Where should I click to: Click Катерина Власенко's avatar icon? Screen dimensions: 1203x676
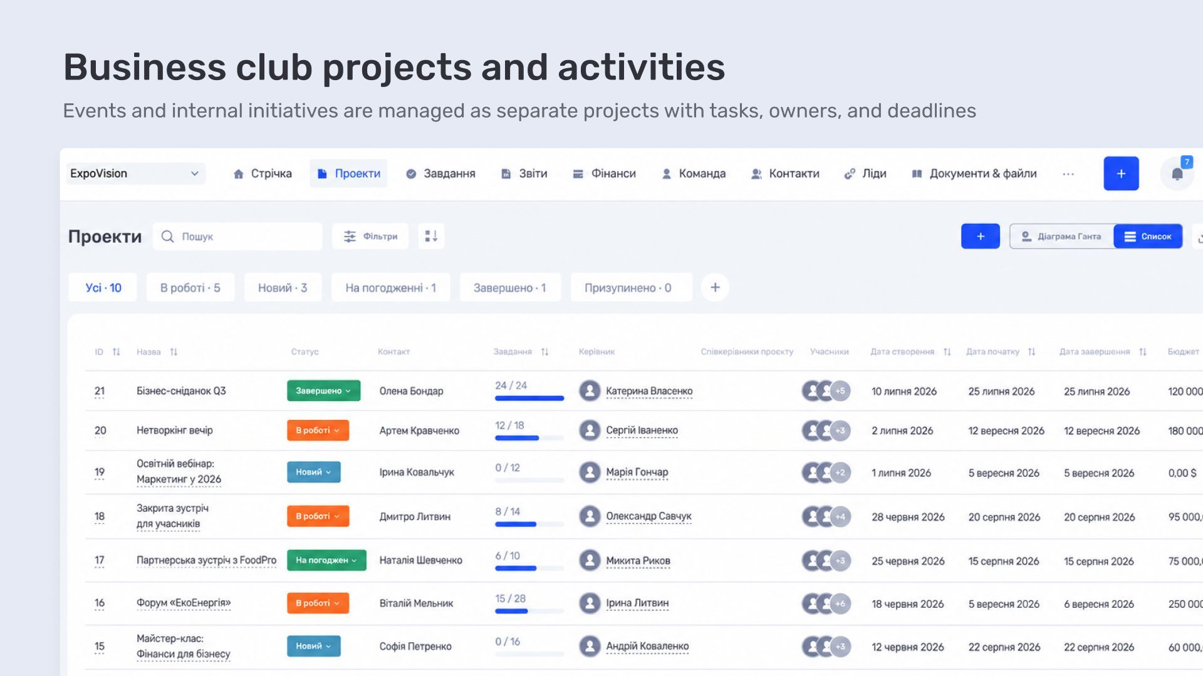[x=590, y=391]
